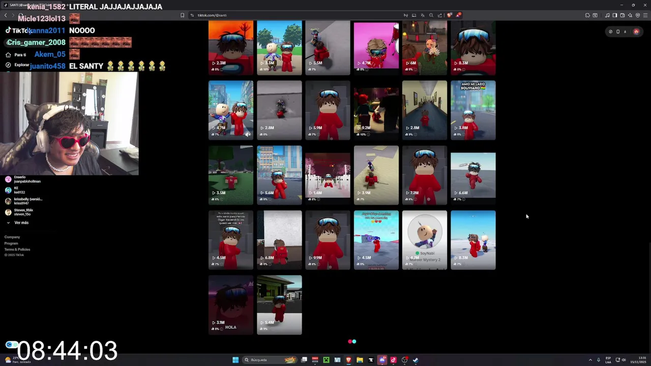Show hidden system tray icons chevron

click(x=590, y=360)
